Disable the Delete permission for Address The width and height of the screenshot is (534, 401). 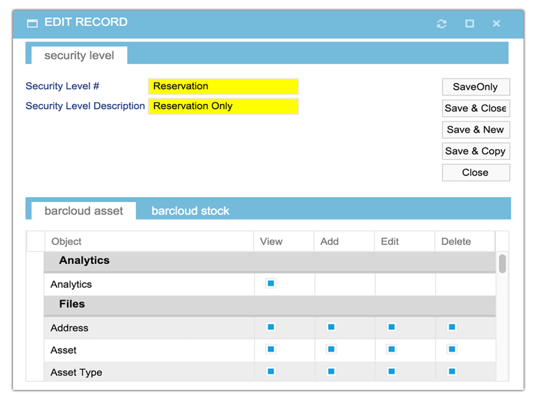pos(451,328)
